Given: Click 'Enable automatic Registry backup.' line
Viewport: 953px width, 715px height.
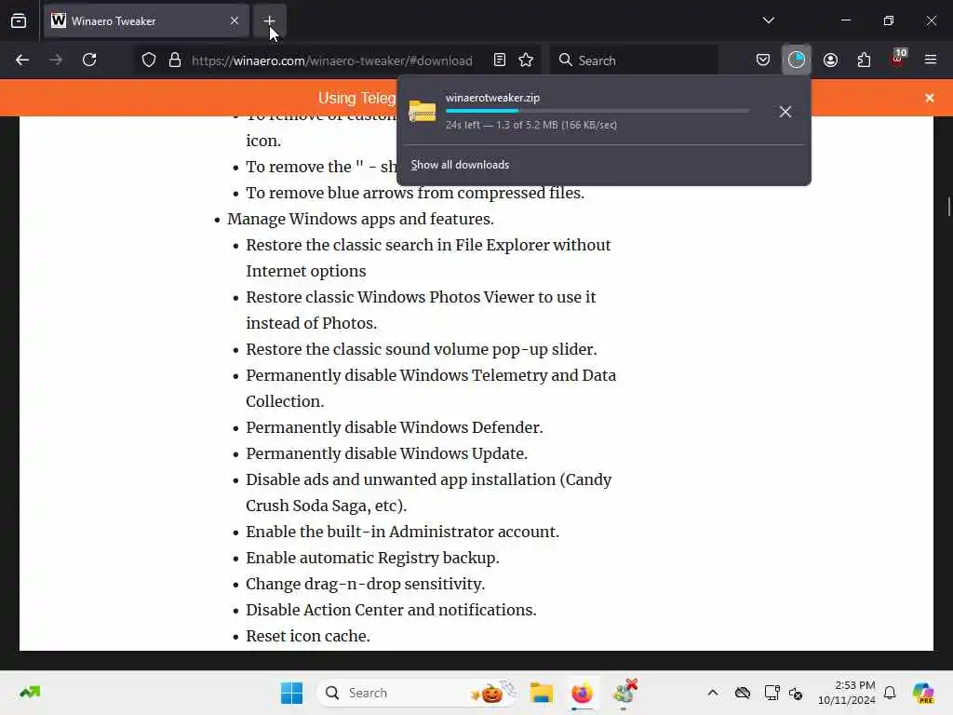Looking at the screenshot, I should pyautogui.click(x=372, y=558).
